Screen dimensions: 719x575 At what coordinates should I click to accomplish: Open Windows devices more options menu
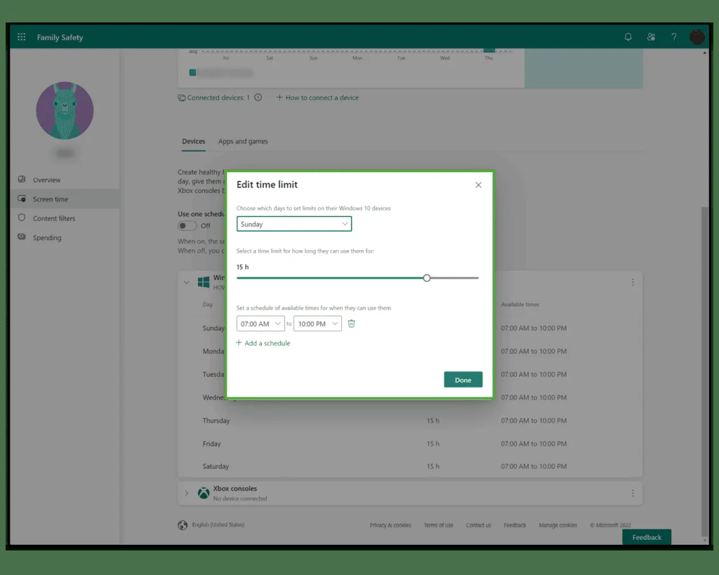click(633, 282)
